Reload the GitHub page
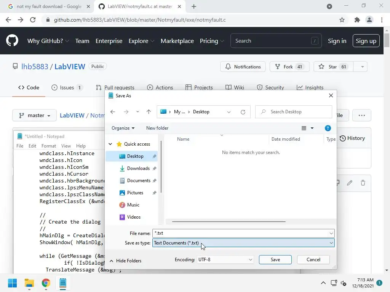The height and width of the screenshot is (292, 390). [33, 20]
